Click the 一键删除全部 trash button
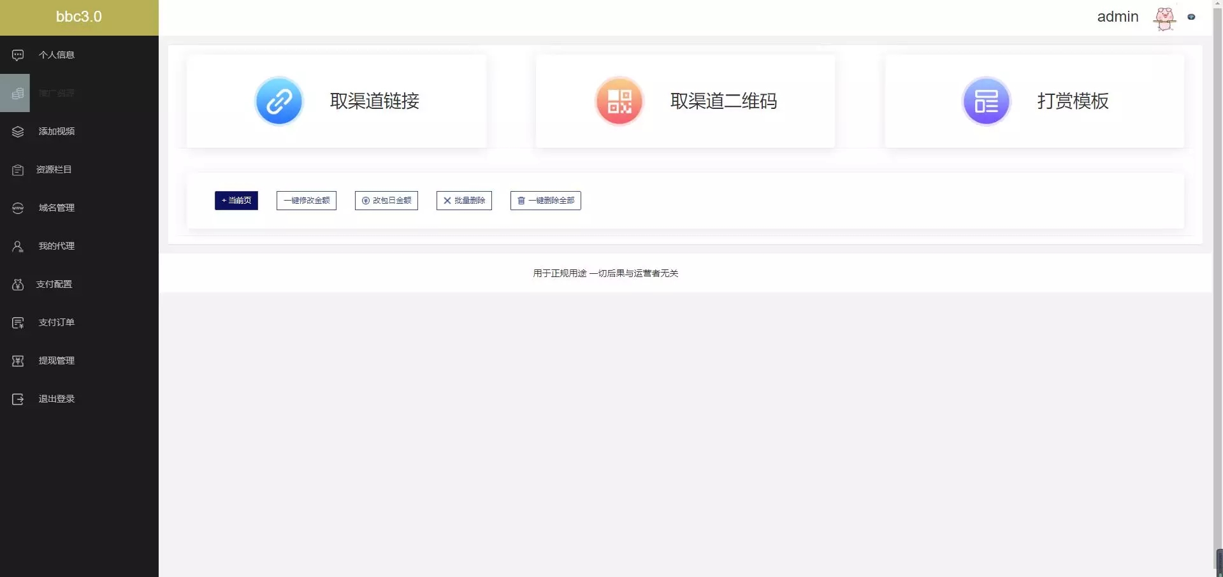The image size is (1223, 577). [546, 201]
